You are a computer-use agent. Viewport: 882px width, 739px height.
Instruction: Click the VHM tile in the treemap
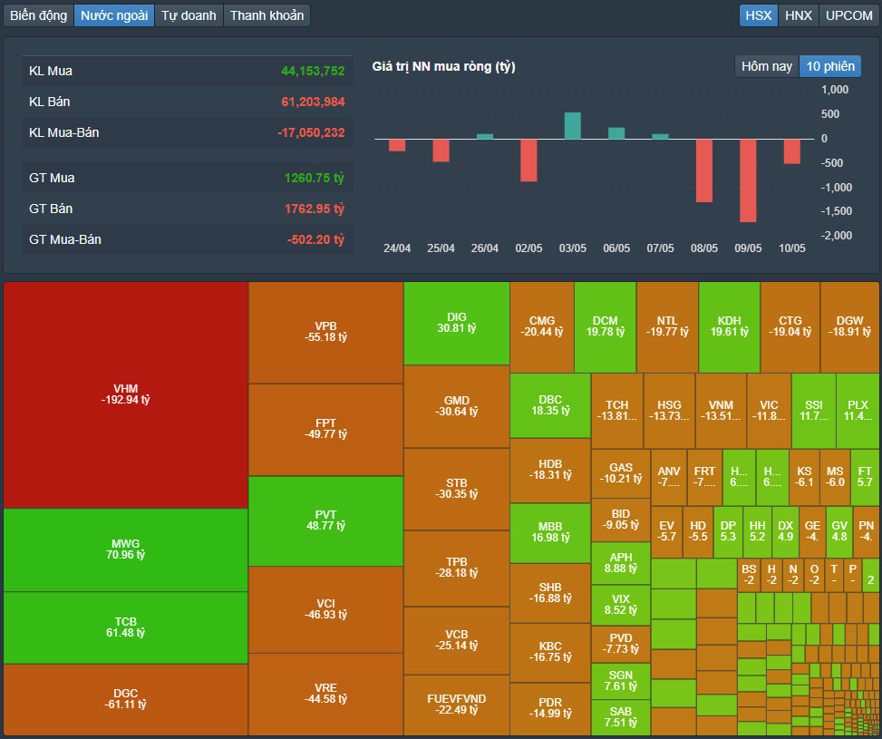click(x=125, y=394)
